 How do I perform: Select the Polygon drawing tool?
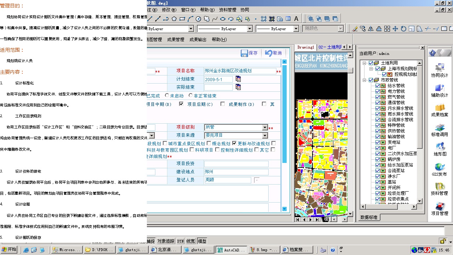click(174, 19)
